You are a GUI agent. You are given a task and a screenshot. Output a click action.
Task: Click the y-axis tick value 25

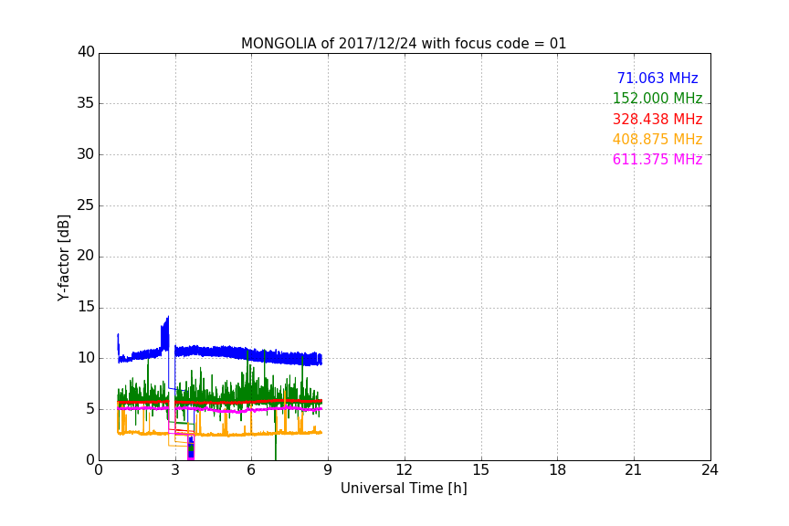86,205
